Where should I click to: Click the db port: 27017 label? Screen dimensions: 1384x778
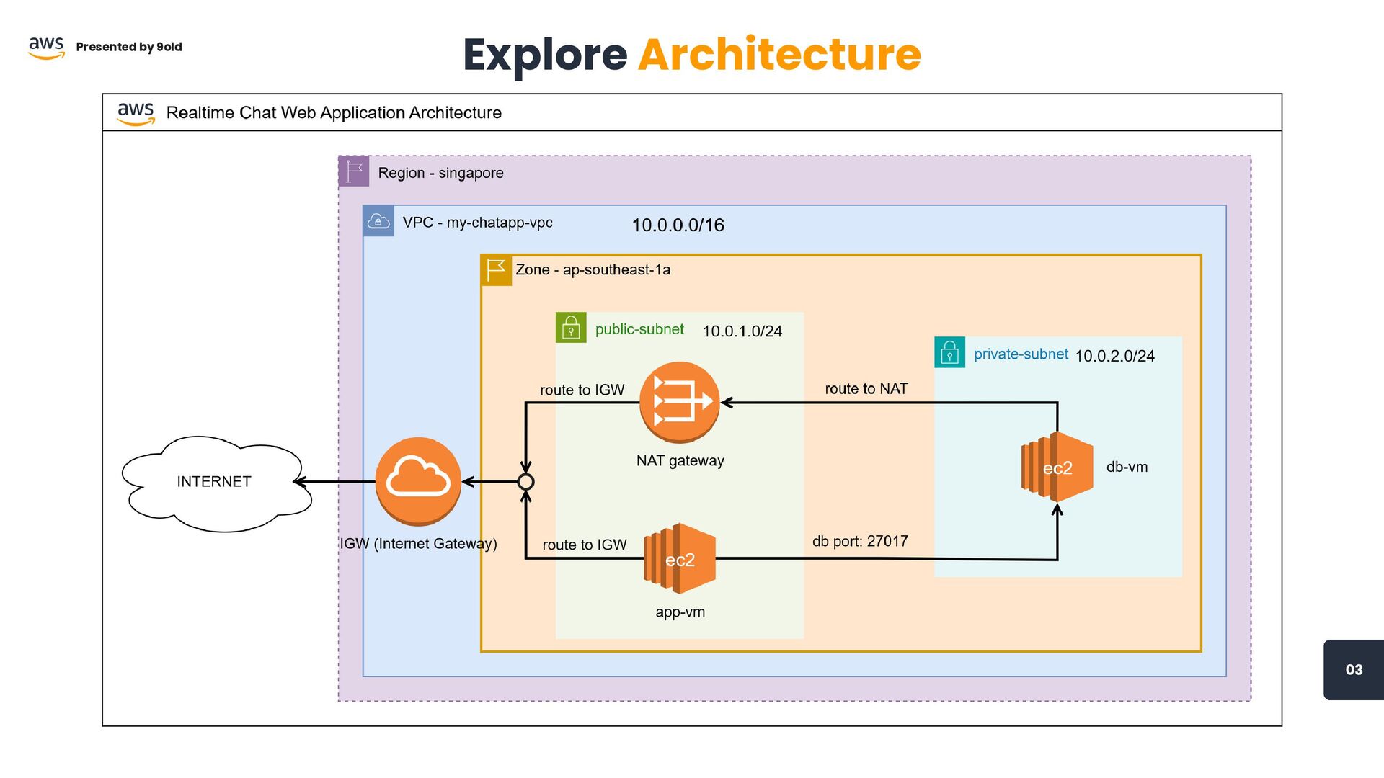click(x=860, y=541)
